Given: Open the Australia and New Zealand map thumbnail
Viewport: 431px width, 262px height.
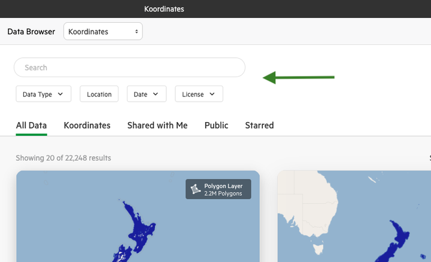Looking at the screenshot, I should (354, 217).
